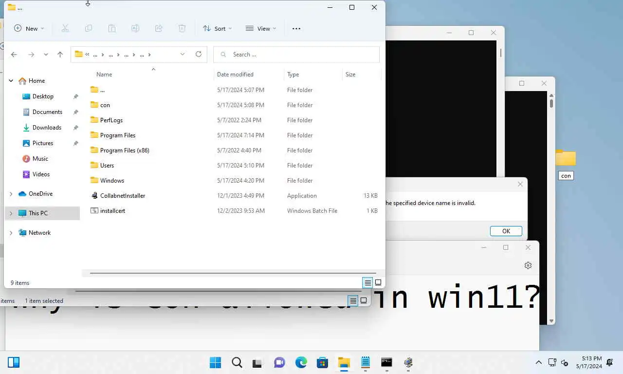The image size is (623, 374).
Task: Collapse the Home tree node
Action: point(11,81)
